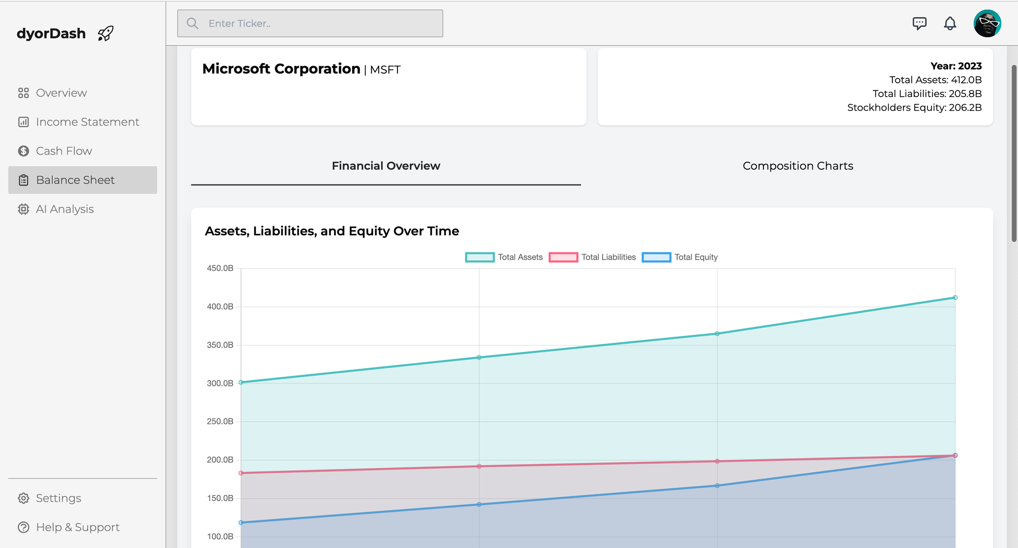Open the Settings link
1018x548 pixels.
[x=82, y=498]
